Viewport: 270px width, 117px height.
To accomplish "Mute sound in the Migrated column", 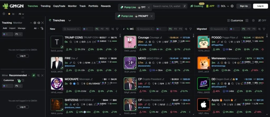I will point(259,29).
